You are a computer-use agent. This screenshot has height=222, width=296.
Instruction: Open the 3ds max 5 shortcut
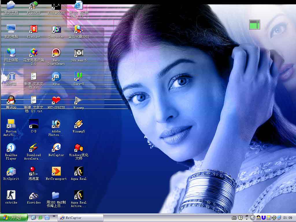79,53
